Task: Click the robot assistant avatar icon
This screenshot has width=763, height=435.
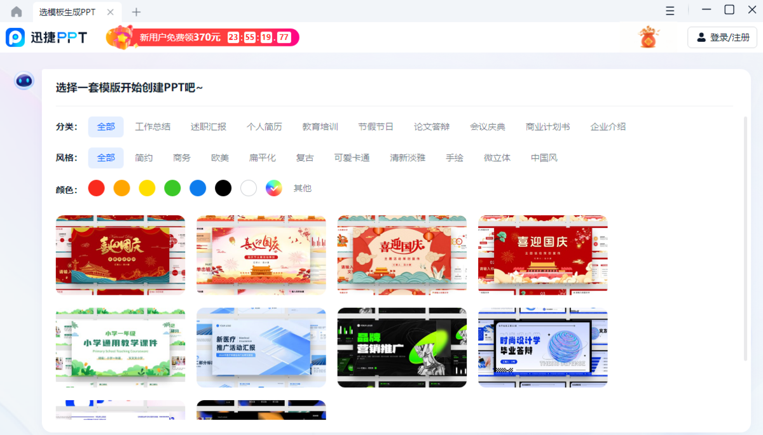Action: 24,81
